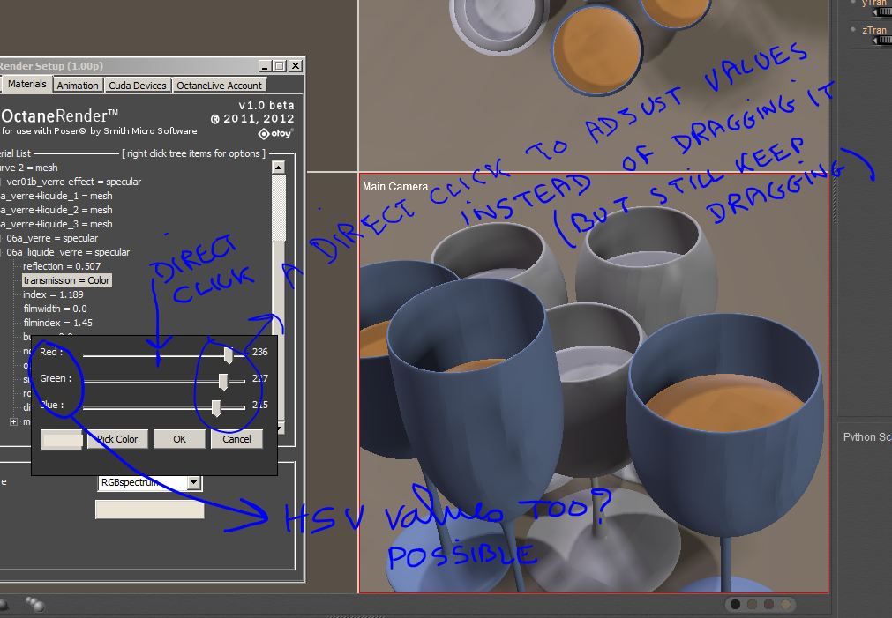
Task: Select a_verre+liquide_1 = mesh item
Action: 56,196
